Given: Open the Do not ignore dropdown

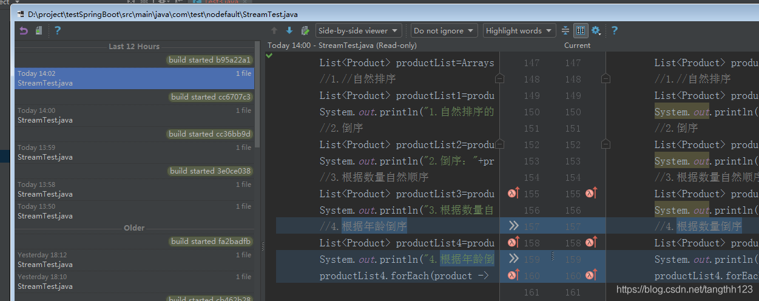Looking at the screenshot, I should [444, 30].
